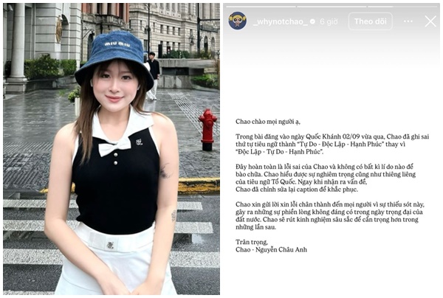Click the paragraph starting Trong bài đăng
The image size is (443, 298).
pos(332,144)
